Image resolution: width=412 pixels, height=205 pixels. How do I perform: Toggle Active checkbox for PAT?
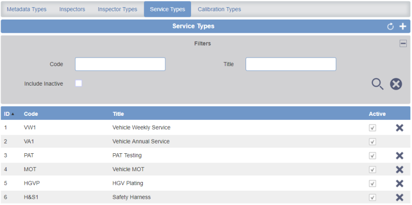[372, 156]
